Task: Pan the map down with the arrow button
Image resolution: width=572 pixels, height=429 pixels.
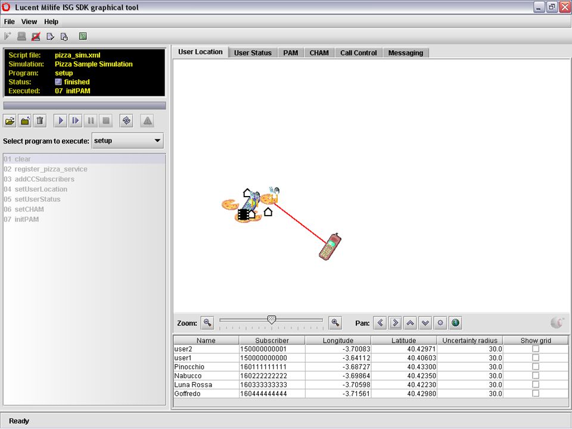Action: point(425,323)
